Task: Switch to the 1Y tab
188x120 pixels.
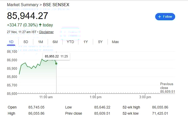Action: (86, 42)
